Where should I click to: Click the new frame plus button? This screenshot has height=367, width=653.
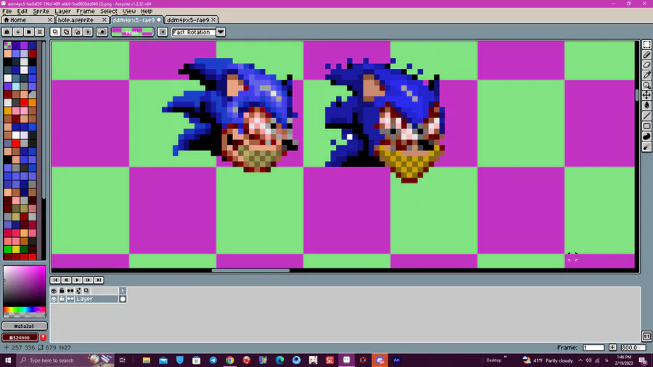coord(612,347)
